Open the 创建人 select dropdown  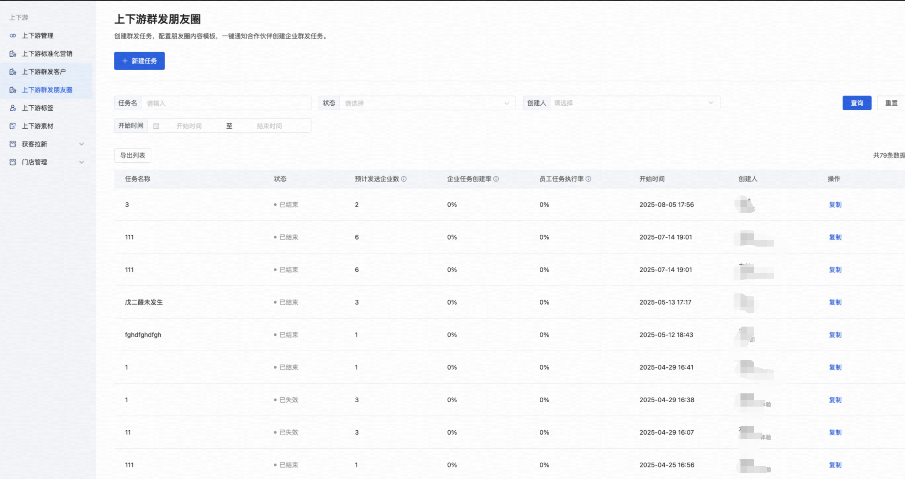635,103
